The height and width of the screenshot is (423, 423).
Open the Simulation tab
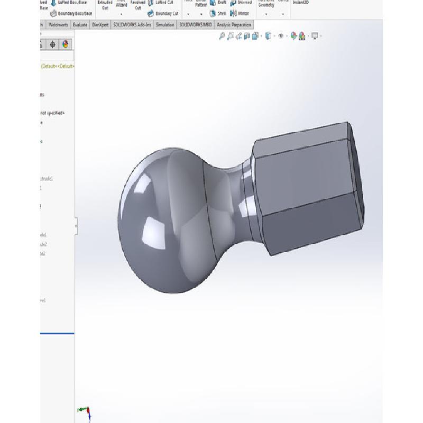(x=165, y=24)
